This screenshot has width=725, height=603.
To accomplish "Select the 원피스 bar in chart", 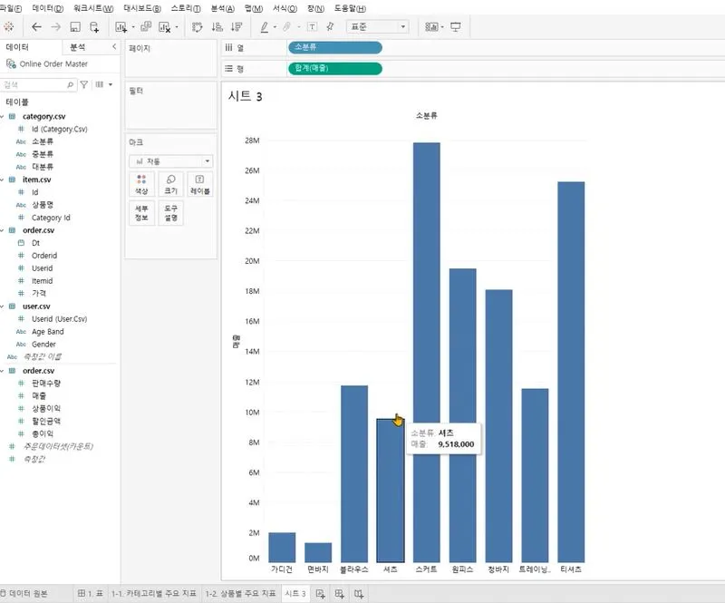I will (x=462, y=415).
